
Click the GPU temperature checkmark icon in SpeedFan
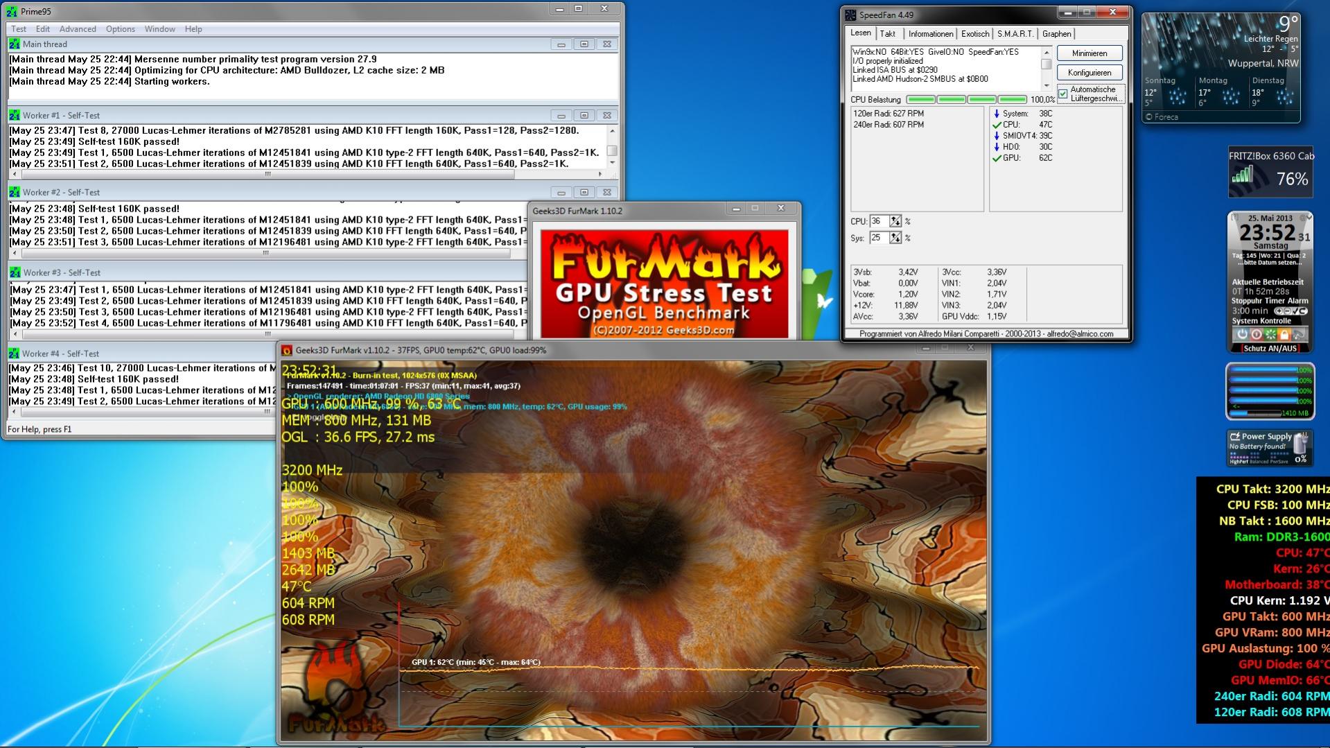tap(997, 158)
